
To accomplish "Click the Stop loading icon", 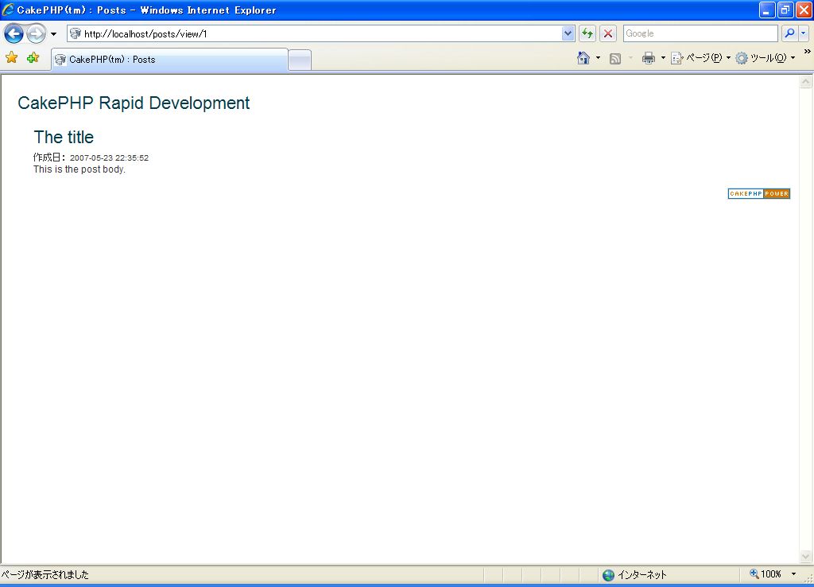I will tap(608, 33).
